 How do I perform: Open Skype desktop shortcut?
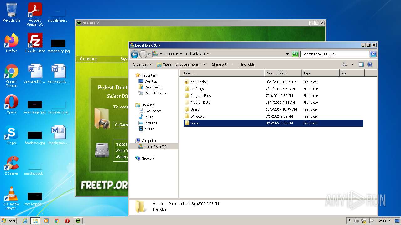(11, 135)
